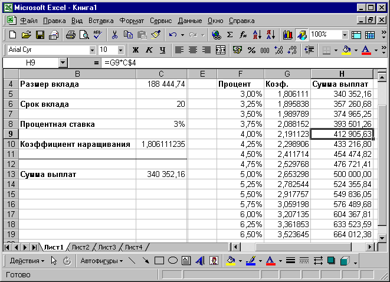Screen dimensions: 390x282
Task: Decrease decimal places icon
Action: [x=292, y=50]
